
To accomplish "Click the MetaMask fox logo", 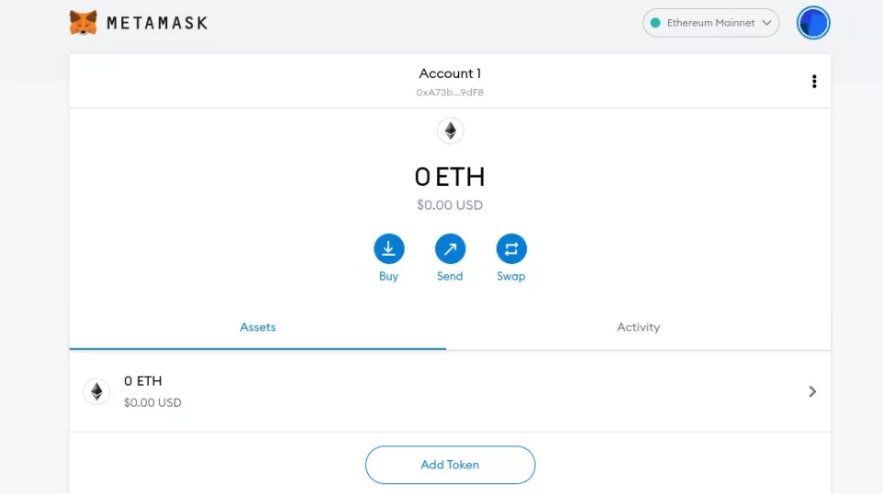I will coord(83,23).
